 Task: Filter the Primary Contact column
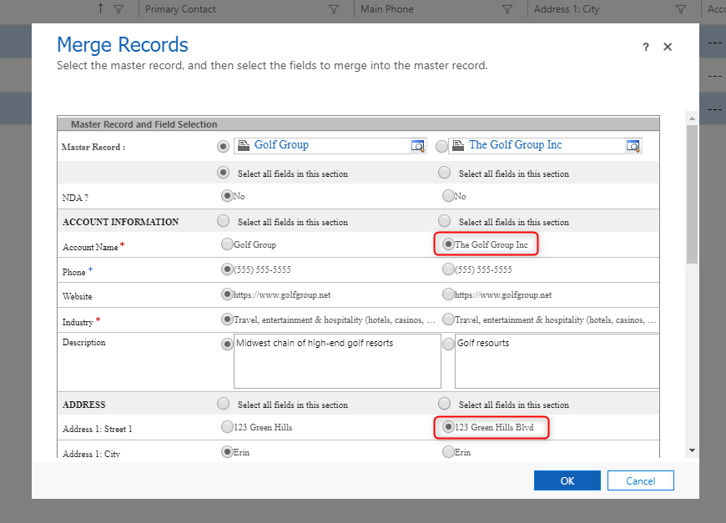(333, 9)
